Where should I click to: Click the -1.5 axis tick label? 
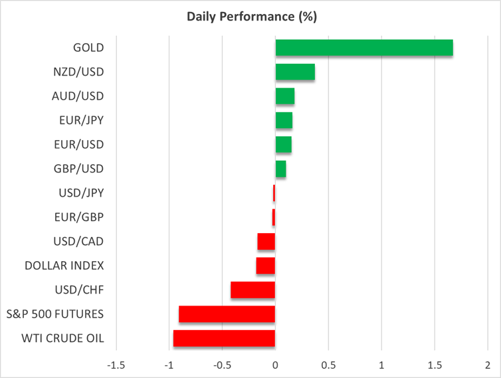point(116,365)
